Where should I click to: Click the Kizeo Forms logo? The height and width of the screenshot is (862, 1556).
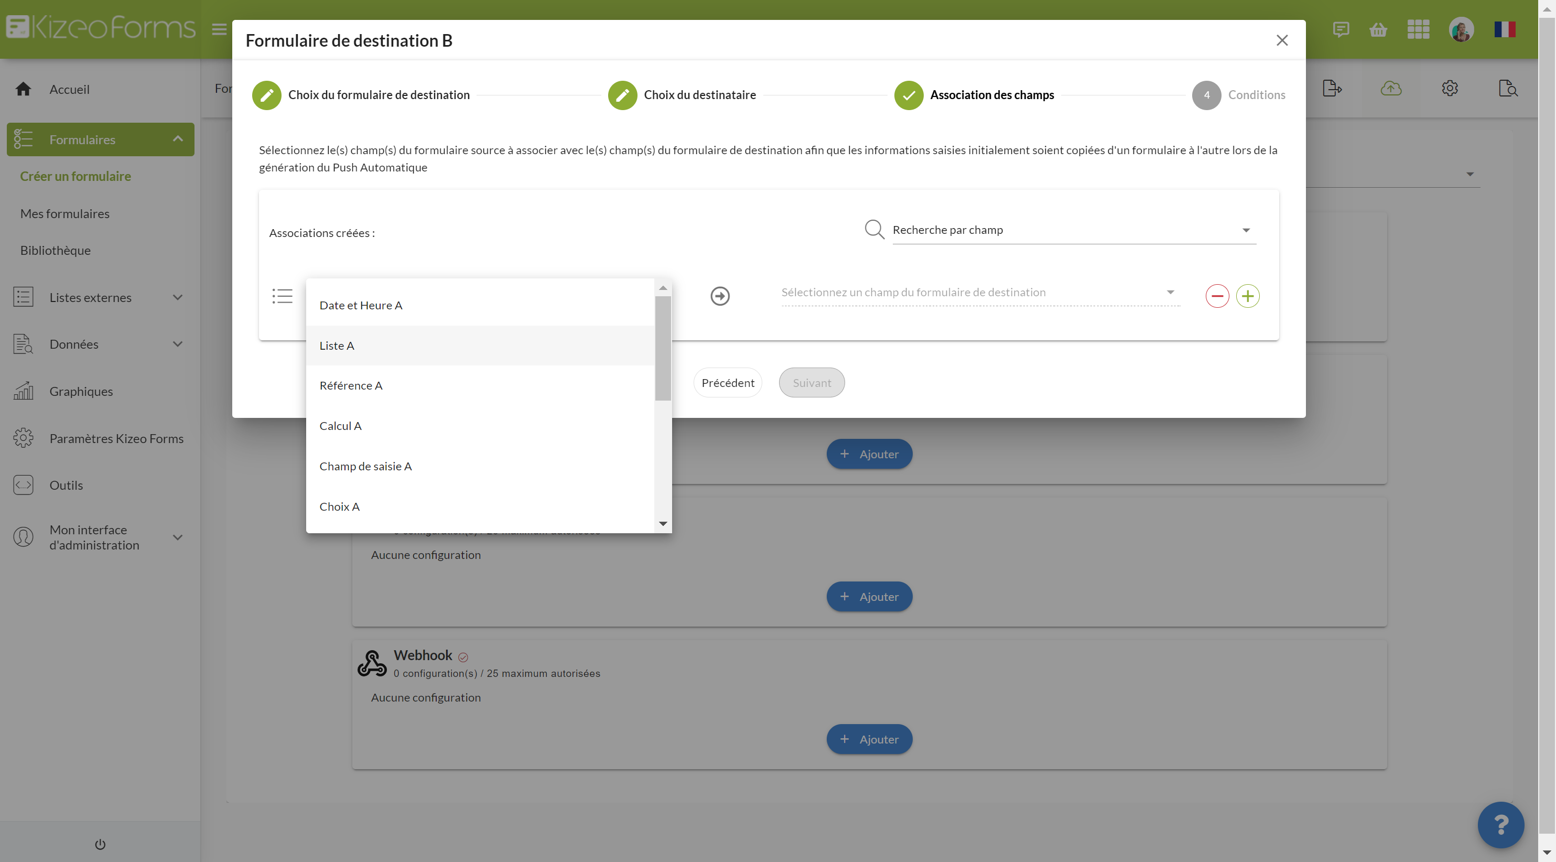(100, 28)
